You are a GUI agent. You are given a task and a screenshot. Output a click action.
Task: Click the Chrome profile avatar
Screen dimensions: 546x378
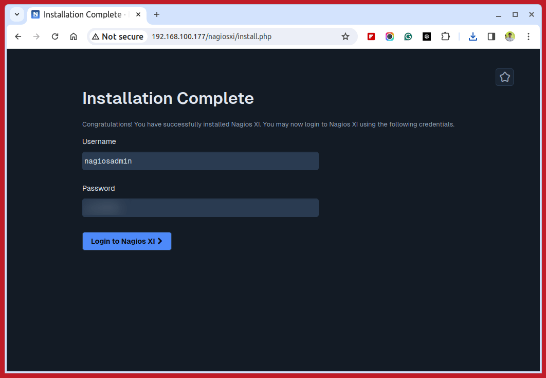[x=510, y=37]
